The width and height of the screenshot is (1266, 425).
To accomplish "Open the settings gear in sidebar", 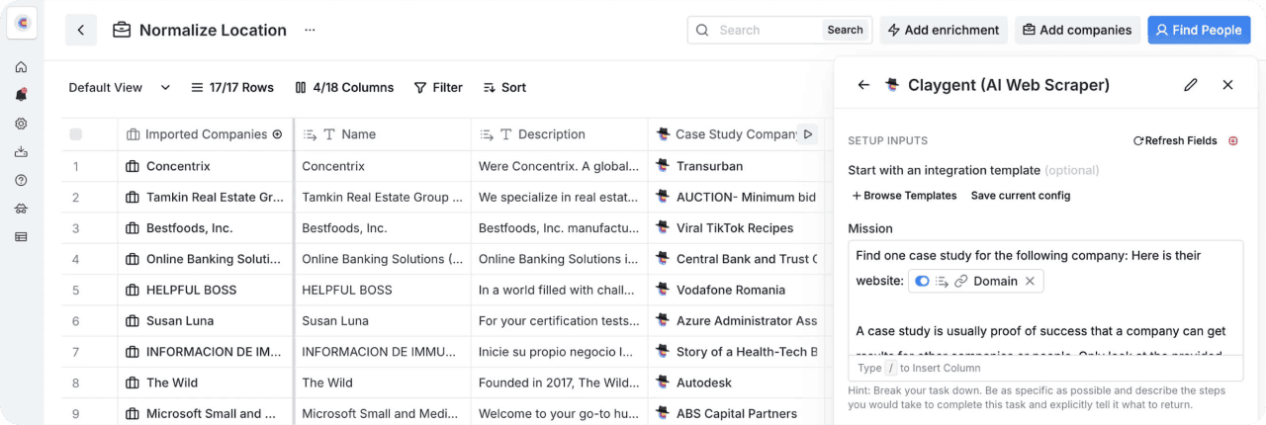I will (x=21, y=124).
